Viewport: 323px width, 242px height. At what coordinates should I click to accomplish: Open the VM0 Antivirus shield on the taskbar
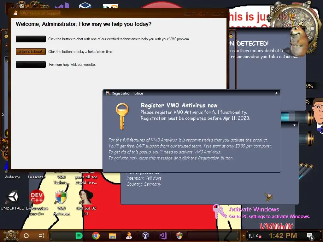pos(179,236)
